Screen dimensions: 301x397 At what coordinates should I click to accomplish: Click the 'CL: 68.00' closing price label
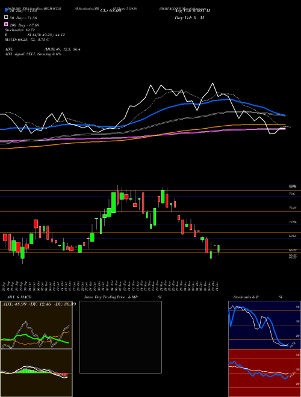coord(111,11)
